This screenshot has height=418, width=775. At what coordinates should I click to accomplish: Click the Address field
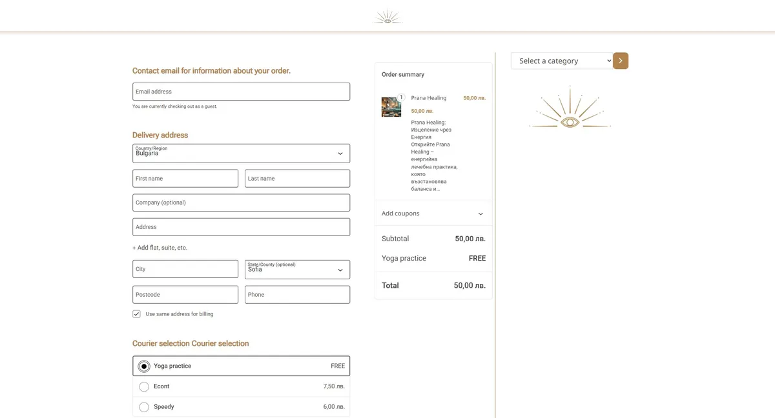[x=241, y=226]
